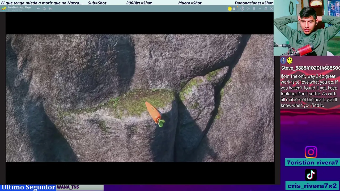Click the chat username Steve_588541020…
The width and height of the screenshot is (340, 191).
[310, 68]
